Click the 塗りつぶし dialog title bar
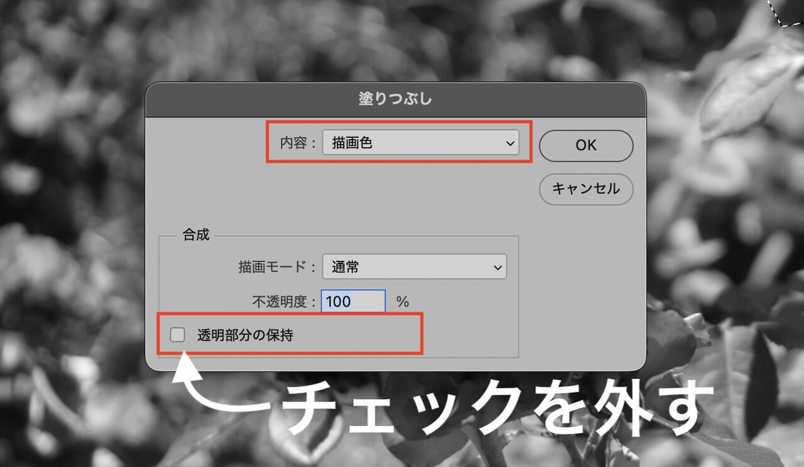The width and height of the screenshot is (804, 467). [x=396, y=99]
